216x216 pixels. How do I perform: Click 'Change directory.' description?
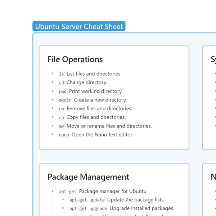[x=87, y=82]
